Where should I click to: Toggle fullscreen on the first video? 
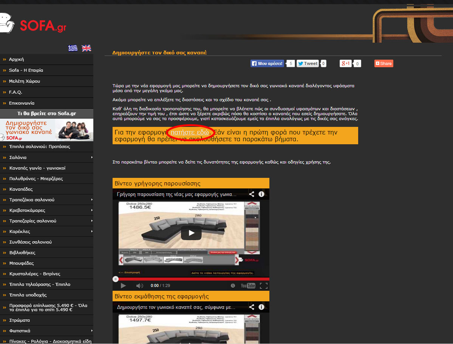click(x=263, y=285)
